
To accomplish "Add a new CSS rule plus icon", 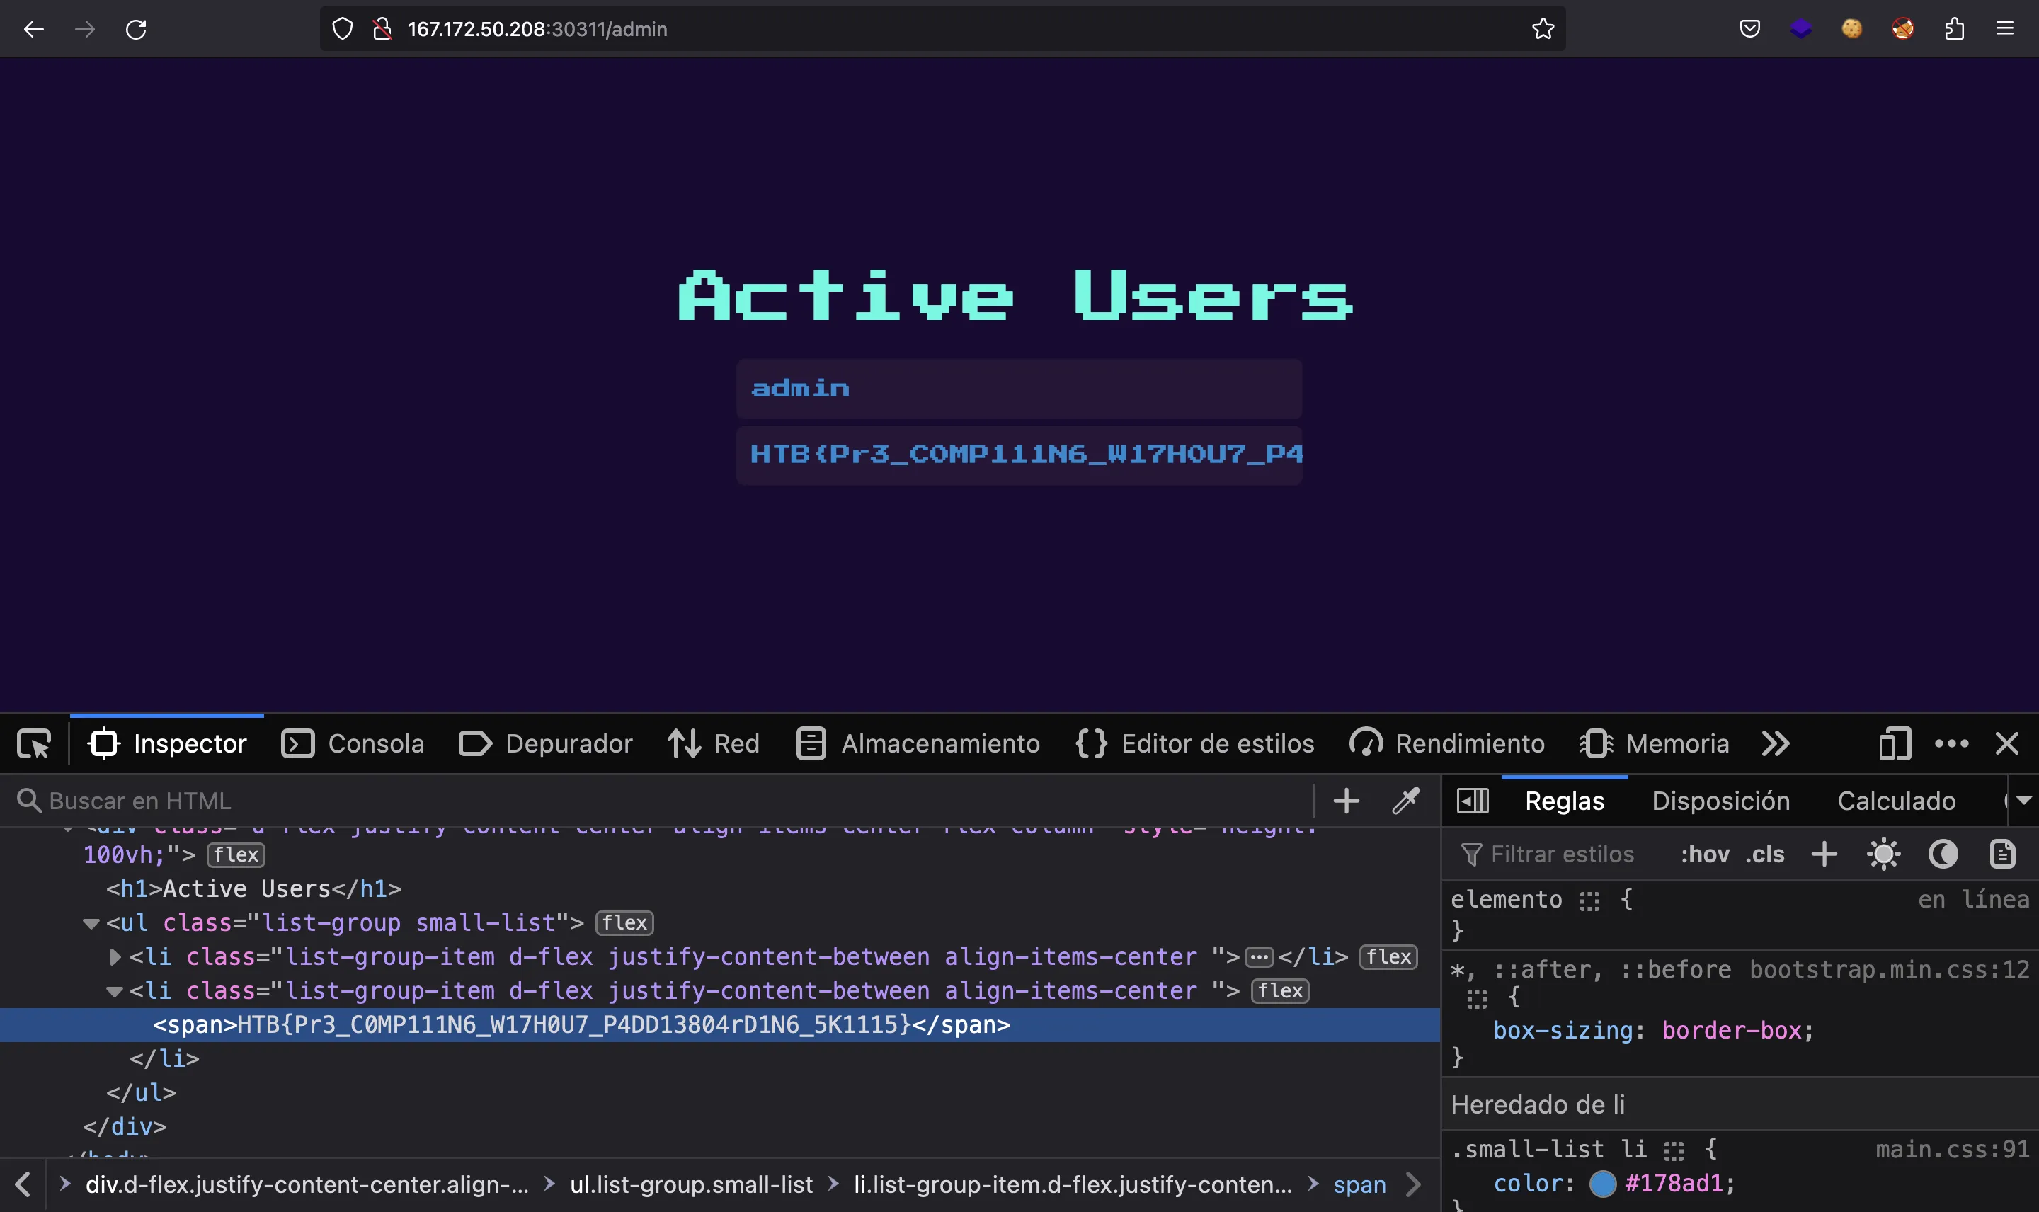I will (1824, 854).
